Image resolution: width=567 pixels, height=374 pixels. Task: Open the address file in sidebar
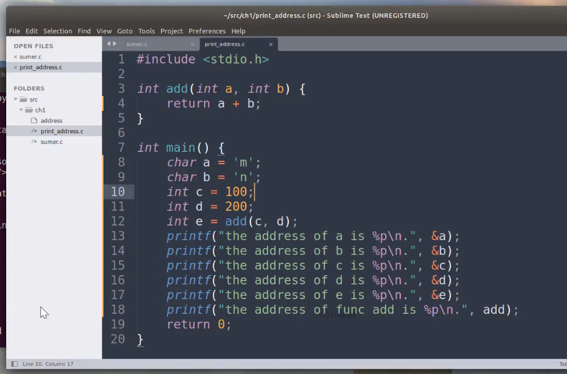(x=51, y=120)
